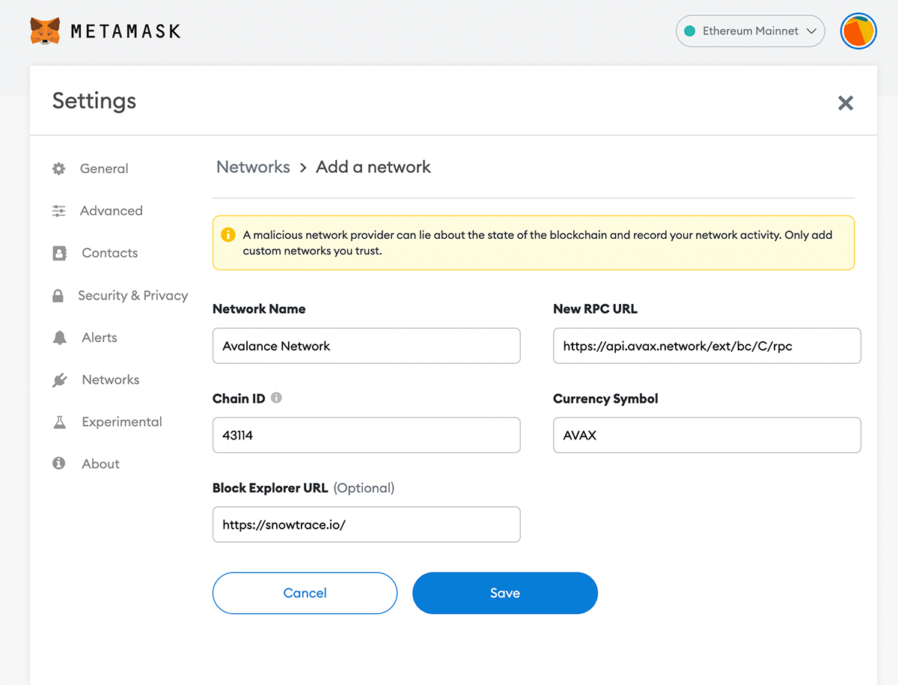Open the Networks settings tab
The width and height of the screenshot is (898, 685).
pos(110,380)
